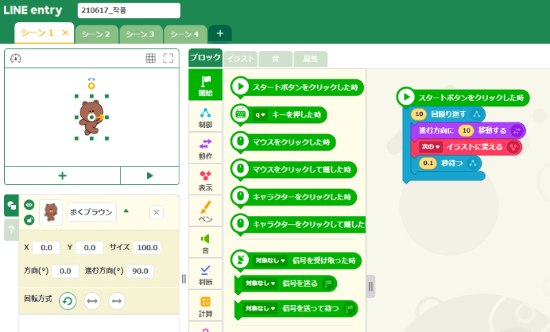Select the 音 (Sound) block category
Screen dimensions: 550x332
[x=205, y=243]
